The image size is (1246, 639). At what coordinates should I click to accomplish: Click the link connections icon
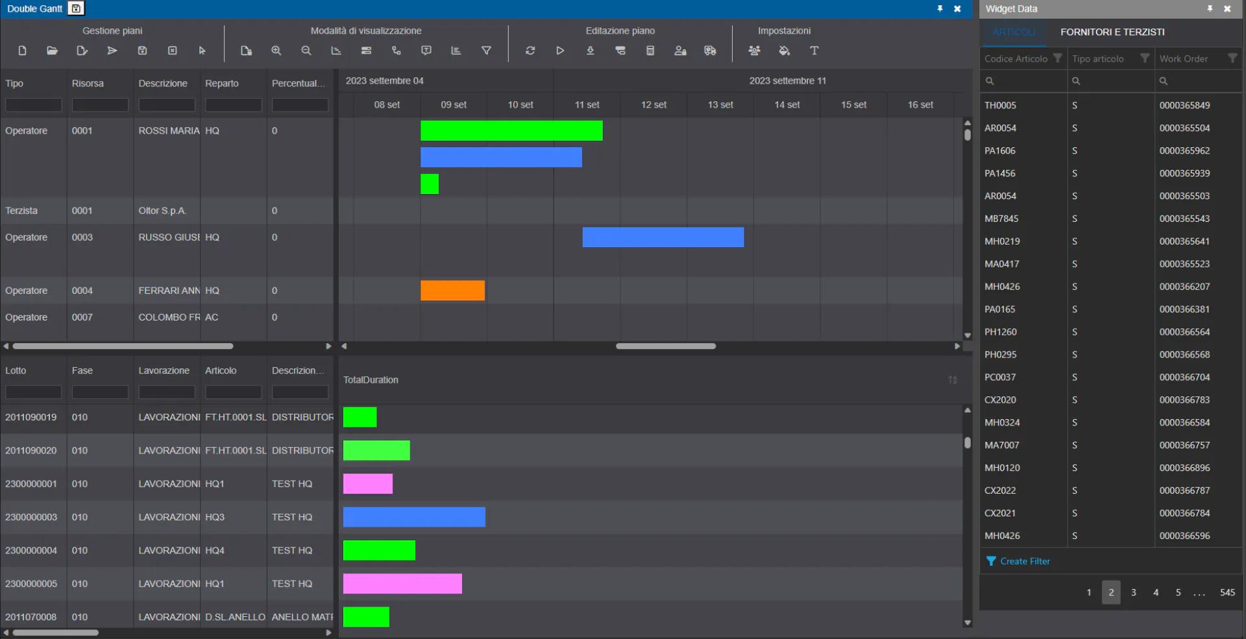(396, 51)
